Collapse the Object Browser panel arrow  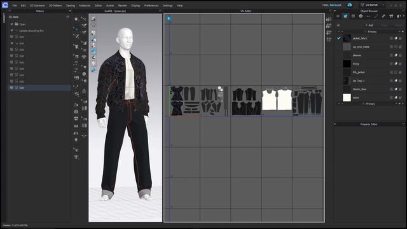coord(335,11)
